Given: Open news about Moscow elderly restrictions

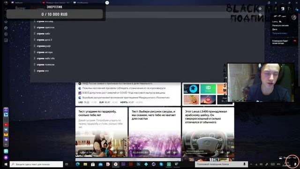Looking at the screenshot, I should click(124, 88).
